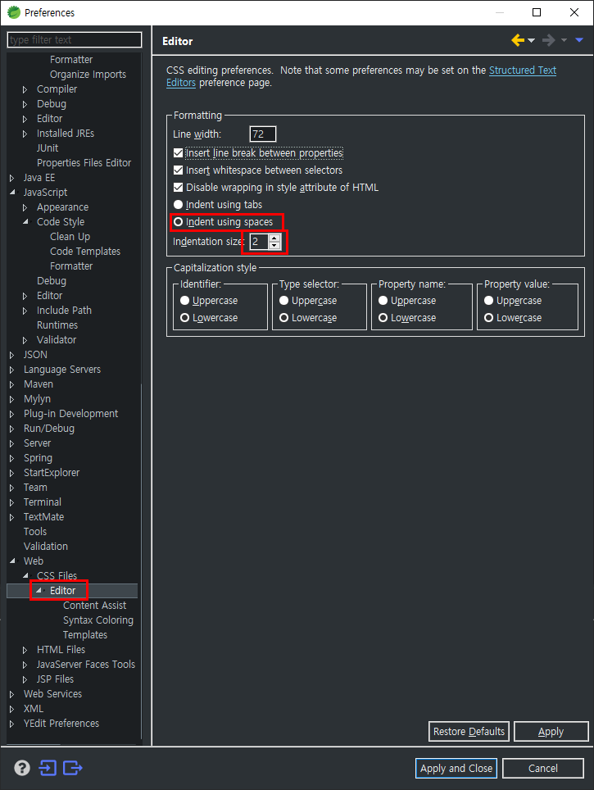Select TextMate in preferences tree
This screenshot has width=594, height=790.
pos(43,517)
